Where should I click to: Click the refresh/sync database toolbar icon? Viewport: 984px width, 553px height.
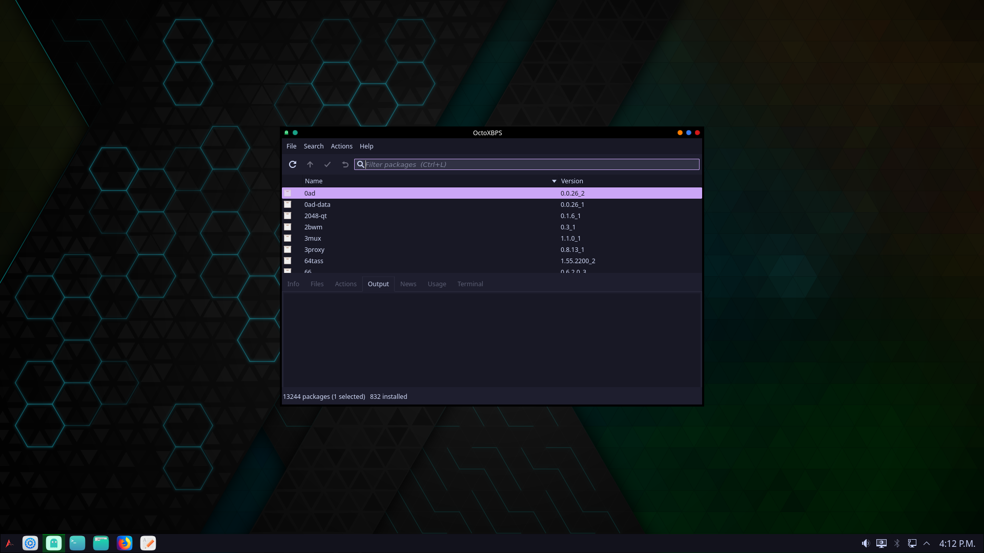point(293,164)
